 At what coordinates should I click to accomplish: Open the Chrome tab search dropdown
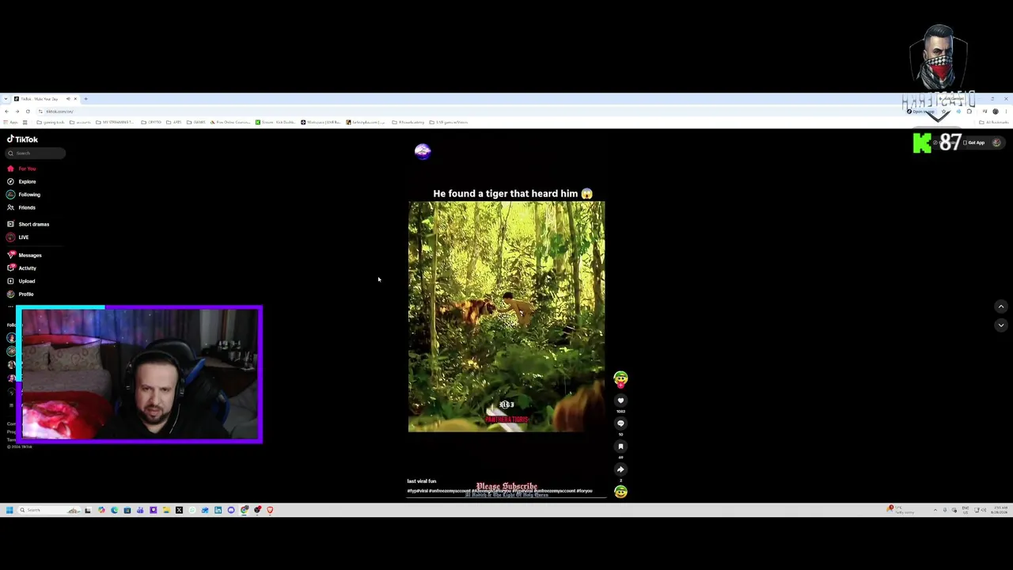click(6, 99)
